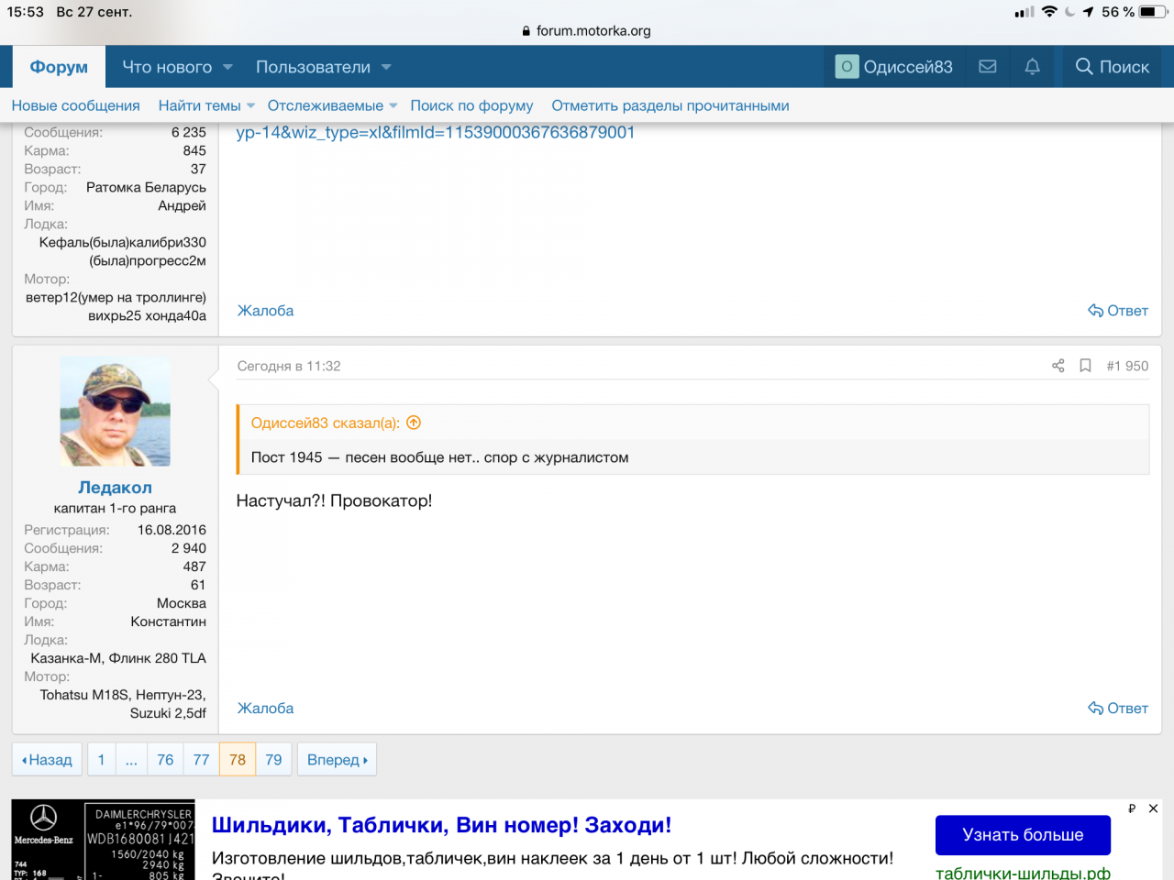Viewport: 1174px width, 880px height.
Task: Open Поиск search in the navigation bar
Action: [x=1112, y=67]
